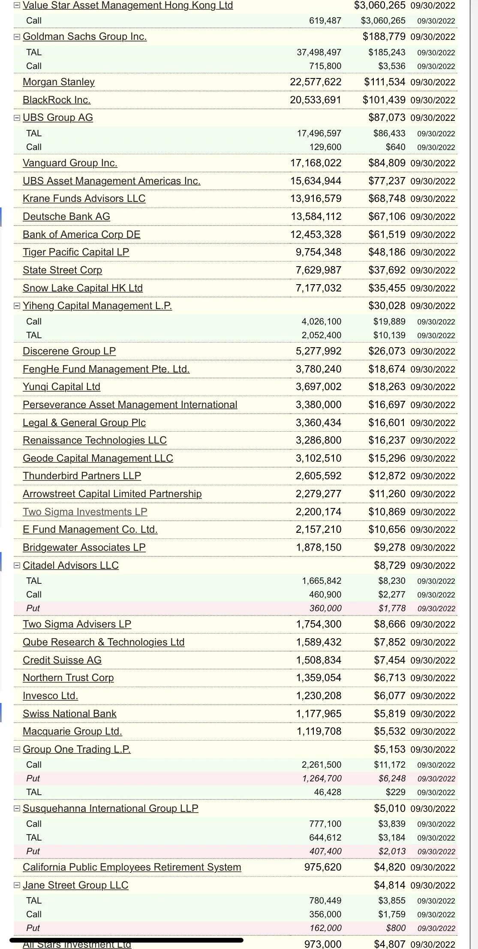The height and width of the screenshot is (949, 478).
Task: Select Swiss National Bank shares 1,177,965
Action: coord(319,714)
